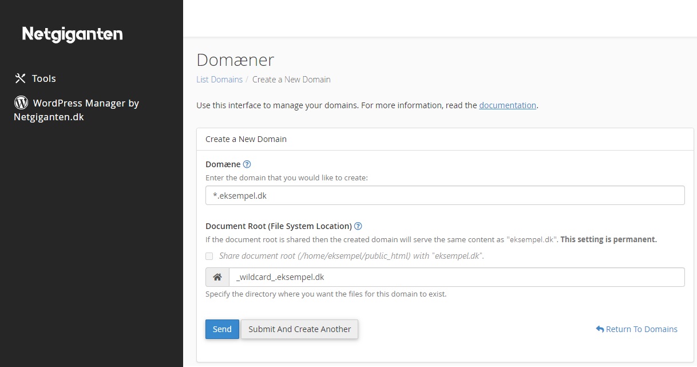The image size is (697, 367).
Task: Click Submit And Create Another button
Action: coord(299,329)
